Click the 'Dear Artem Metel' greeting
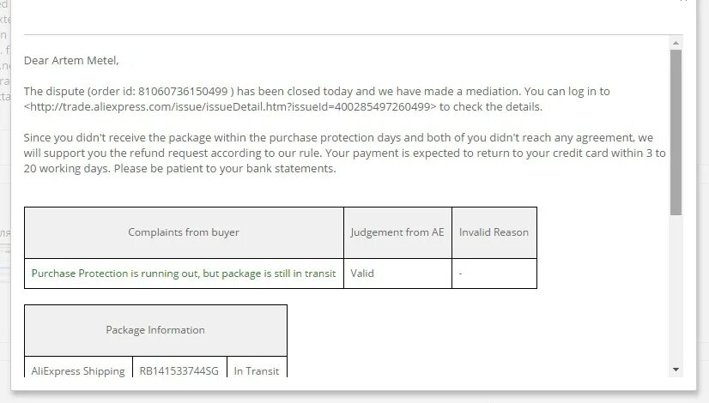The height and width of the screenshot is (403, 709). (71, 61)
